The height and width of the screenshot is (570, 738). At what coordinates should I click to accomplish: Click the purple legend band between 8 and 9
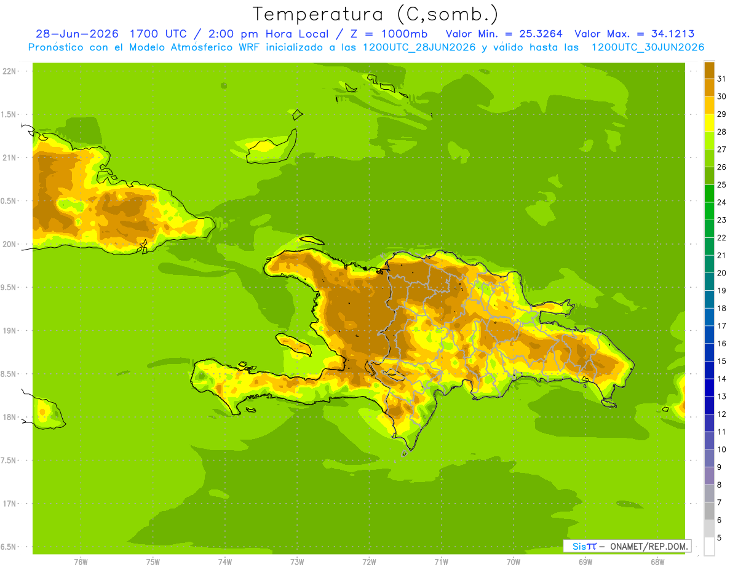(709, 475)
